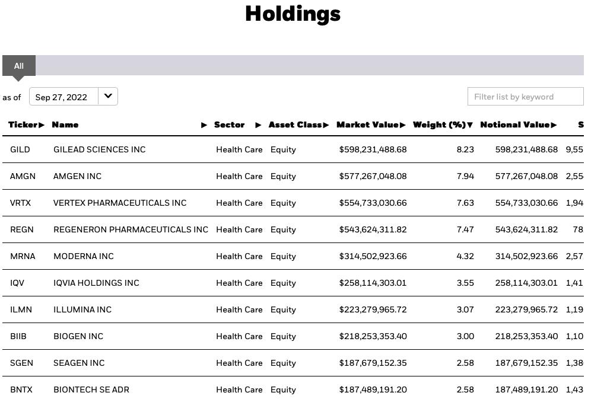The image size is (591, 399).
Task: Sort by Ticker column arrow
Action: [x=42, y=125]
